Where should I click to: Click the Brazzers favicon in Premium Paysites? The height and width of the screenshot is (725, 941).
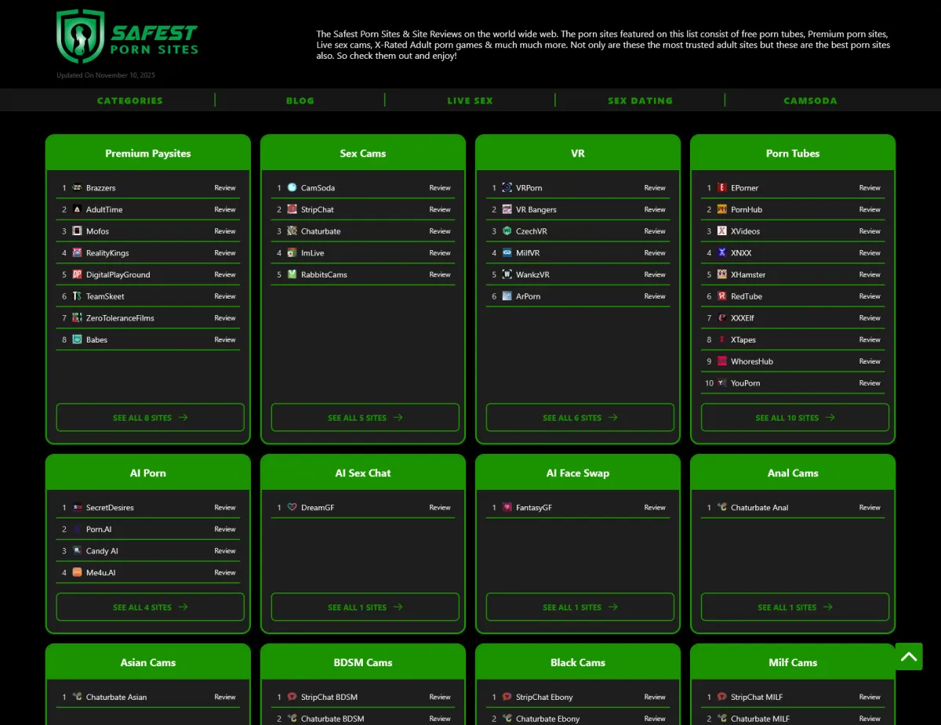click(x=77, y=188)
